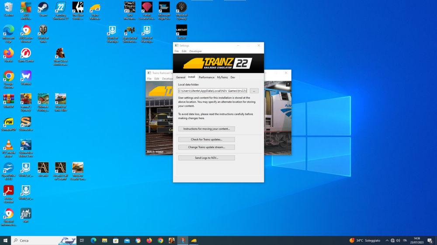Select the Firefox desktop icon
The width and height of the screenshot is (437, 245).
[x=9, y=55]
